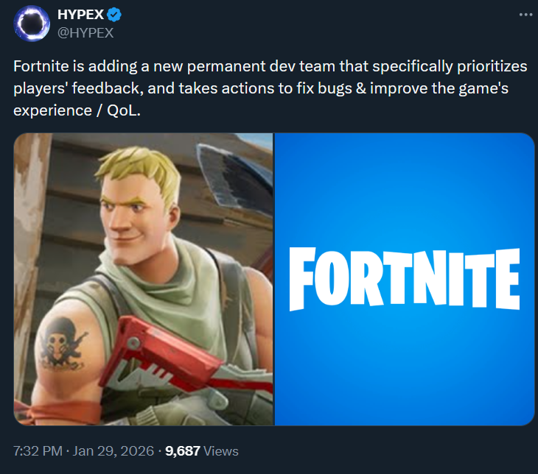Click the white FORTNITE wordmark
The width and height of the screenshot is (538, 474).
[405, 280]
